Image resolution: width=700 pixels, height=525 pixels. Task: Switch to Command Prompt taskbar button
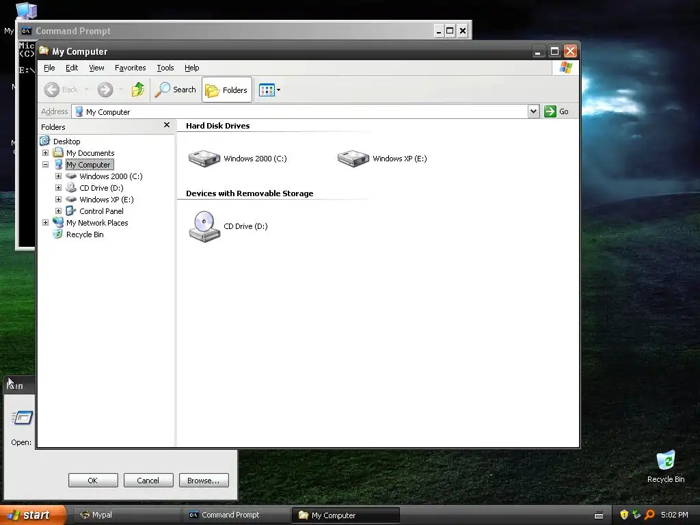coord(236,515)
